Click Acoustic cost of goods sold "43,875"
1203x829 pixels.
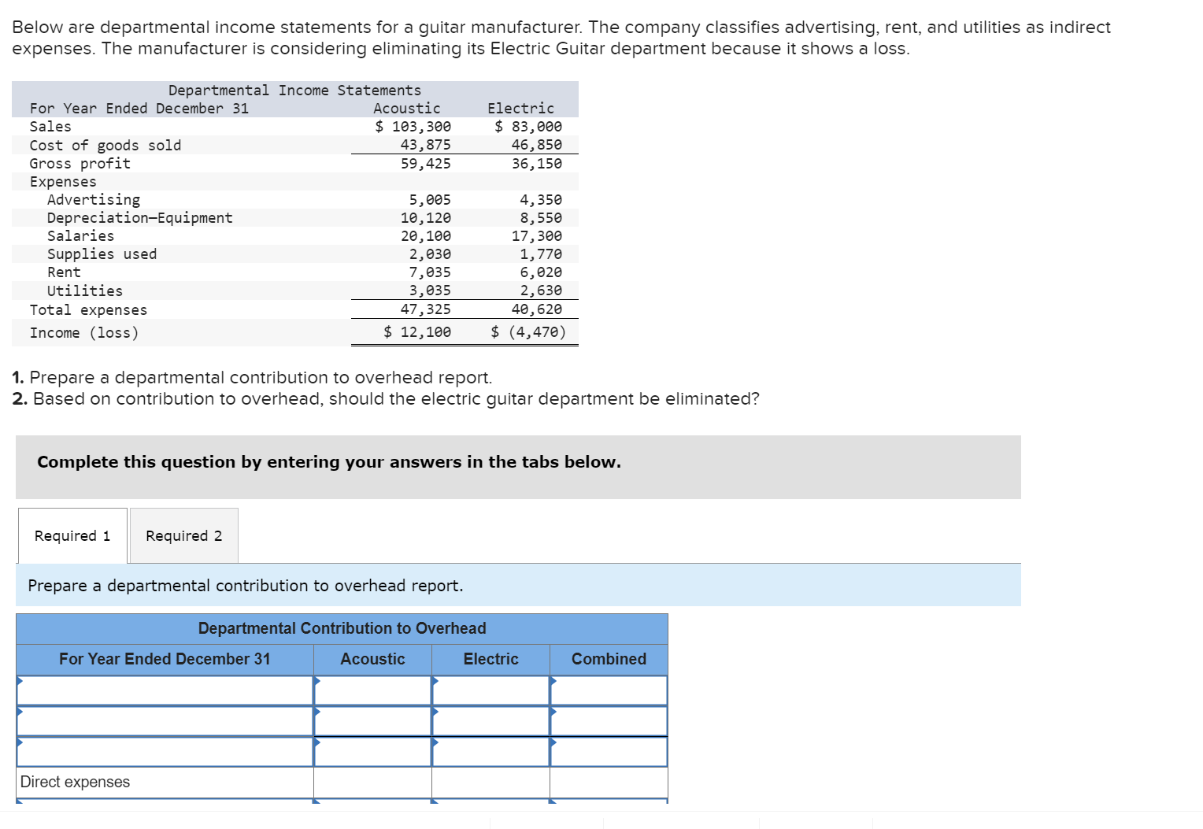tap(426, 145)
